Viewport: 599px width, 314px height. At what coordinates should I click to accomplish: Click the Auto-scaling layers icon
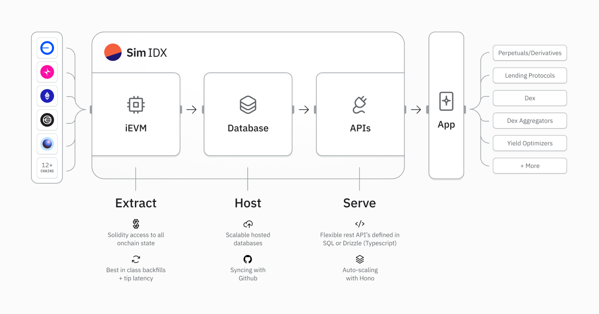tap(360, 259)
